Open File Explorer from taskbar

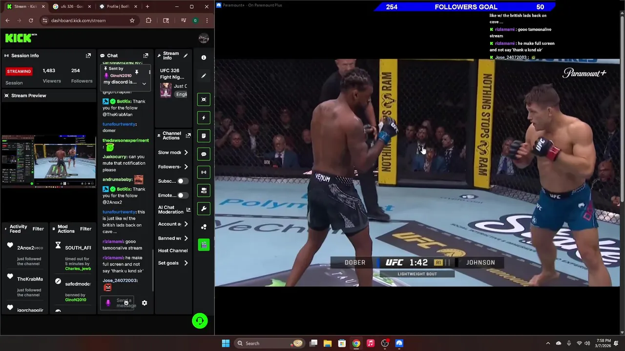point(328,343)
